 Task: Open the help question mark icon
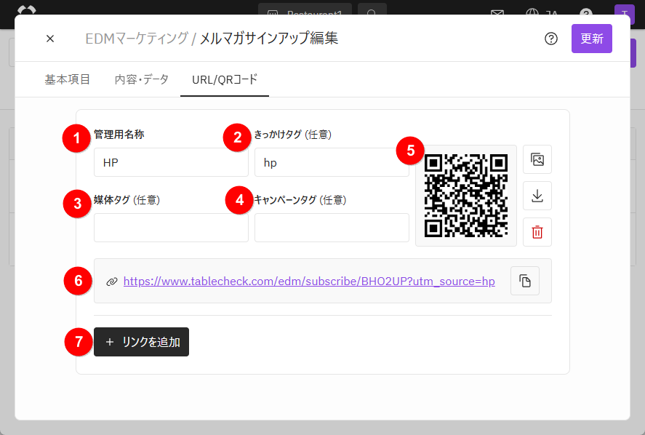point(550,39)
